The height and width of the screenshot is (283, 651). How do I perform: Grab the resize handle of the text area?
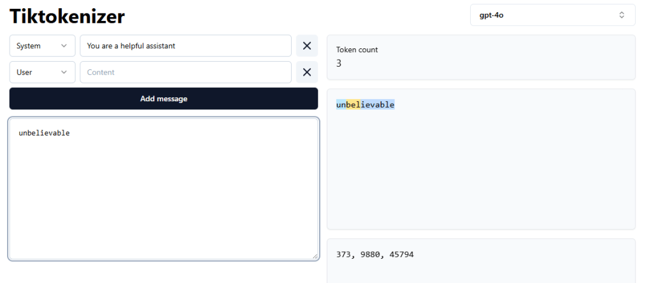click(313, 256)
